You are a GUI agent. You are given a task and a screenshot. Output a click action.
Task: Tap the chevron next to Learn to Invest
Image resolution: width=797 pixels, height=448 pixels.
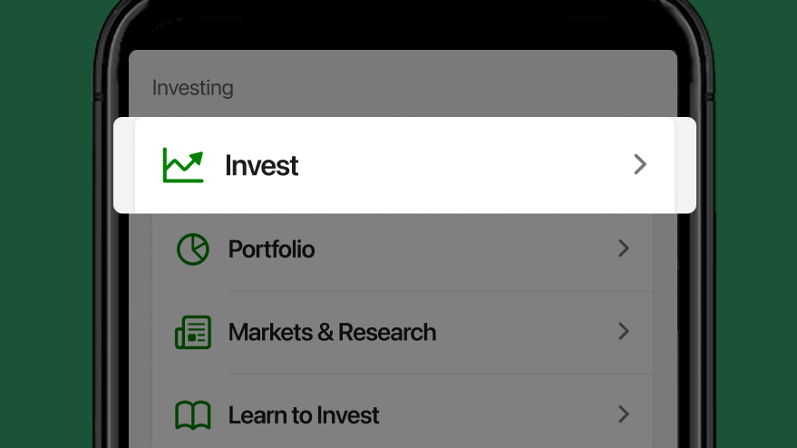[624, 414]
